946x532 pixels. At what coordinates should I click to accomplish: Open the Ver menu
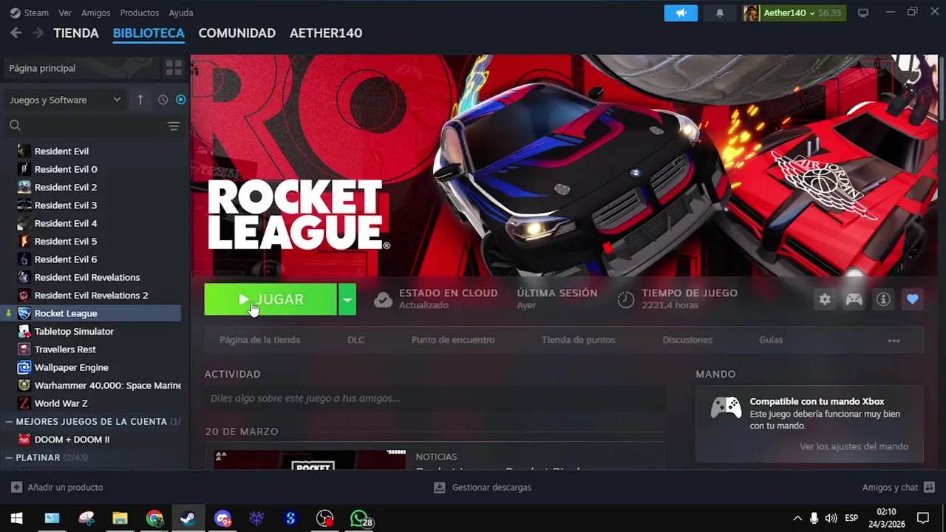pyautogui.click(x=65, y=13)
